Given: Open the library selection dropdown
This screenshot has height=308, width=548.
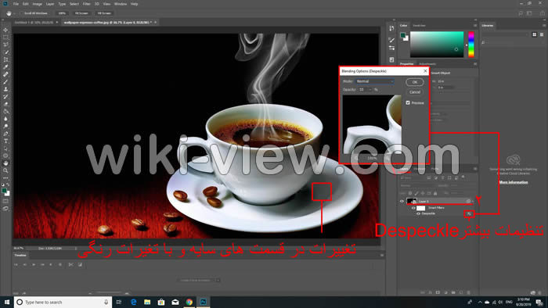Looking at the screenshot, I should coord(506,34).
